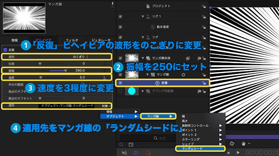Click the layout view icon below layers

click(131, 145)
